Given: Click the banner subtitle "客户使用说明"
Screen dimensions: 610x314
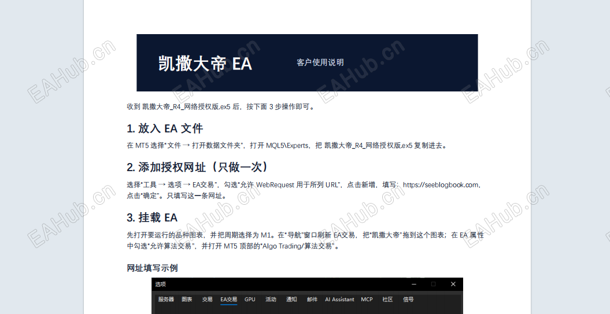Looking at the screenshot, I should click(x=320, y=62).
